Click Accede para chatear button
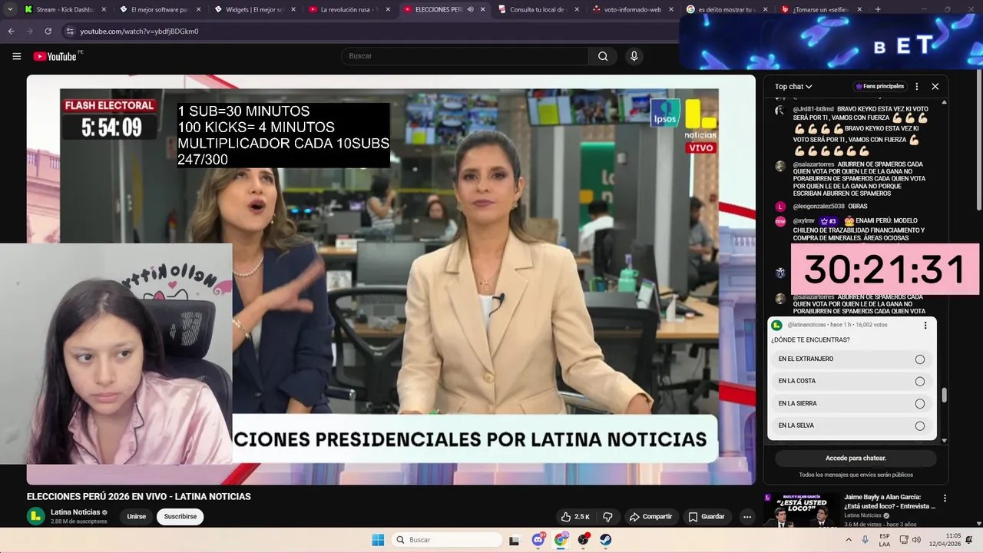The width and height of the screenshot is (983, 553). tap(856, 459)
